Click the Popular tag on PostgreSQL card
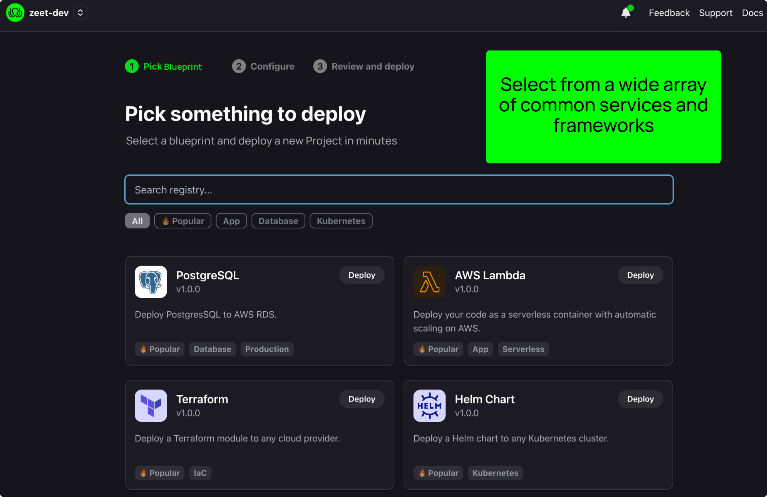 (160, 349)
